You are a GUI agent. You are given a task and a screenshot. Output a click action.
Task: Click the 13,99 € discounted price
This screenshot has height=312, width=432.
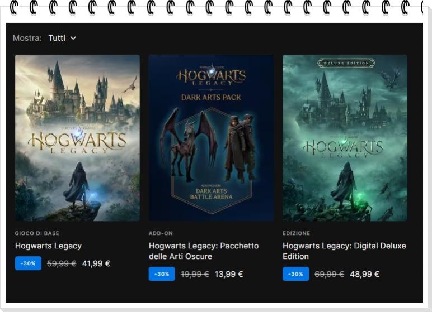coord(229,274)
